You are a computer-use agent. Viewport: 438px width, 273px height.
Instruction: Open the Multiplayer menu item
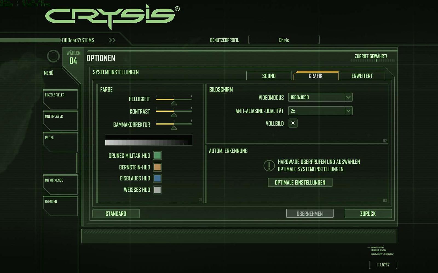60,121
